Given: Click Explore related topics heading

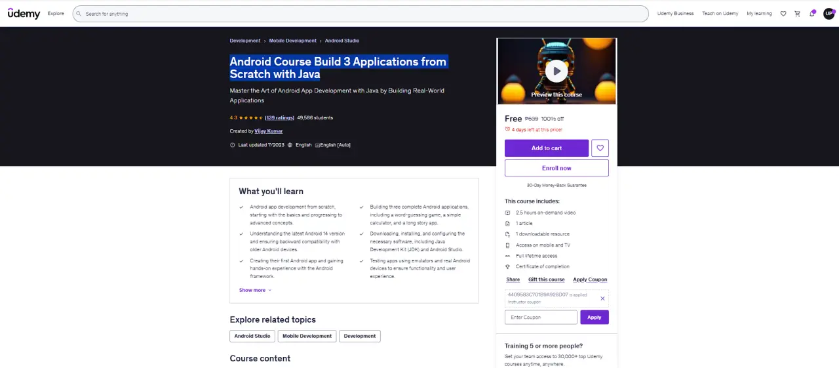Looking at the screenshot, I should click(273, 319).
